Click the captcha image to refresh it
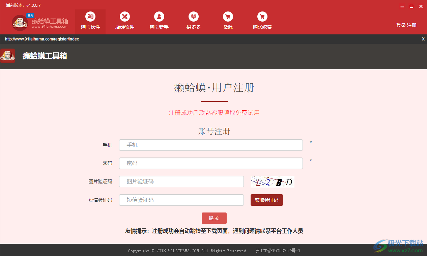The width and height of the screenshot is (427, 256). [272, 181]
